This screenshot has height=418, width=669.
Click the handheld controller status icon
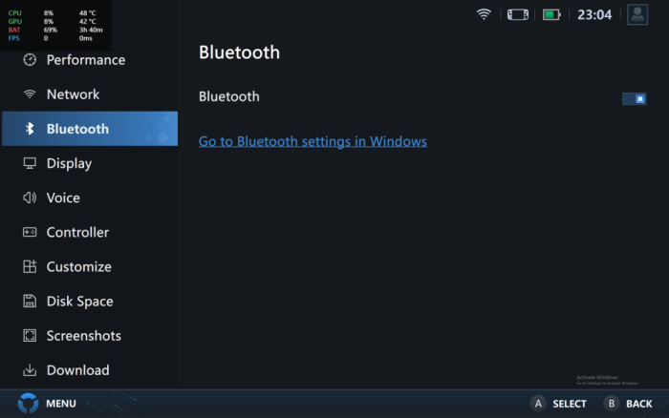pyautogui.click(x=517, y=14)
